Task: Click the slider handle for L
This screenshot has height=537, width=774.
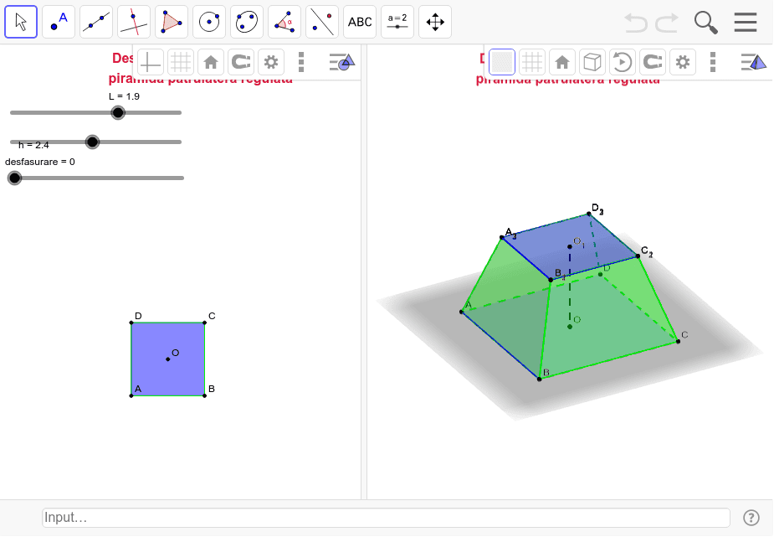Action: (x=118, y=112)
